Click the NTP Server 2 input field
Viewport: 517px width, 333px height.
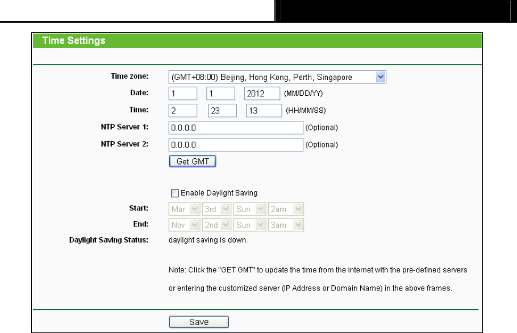tap(236, 145)
